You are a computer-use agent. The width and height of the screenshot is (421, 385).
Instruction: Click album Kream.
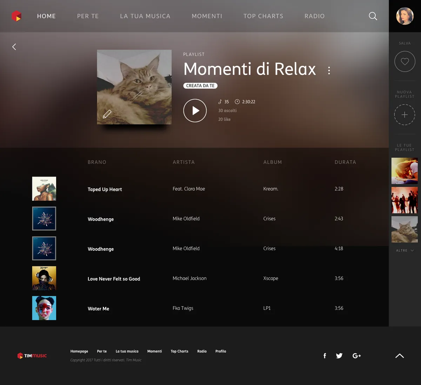click(271, 189)
